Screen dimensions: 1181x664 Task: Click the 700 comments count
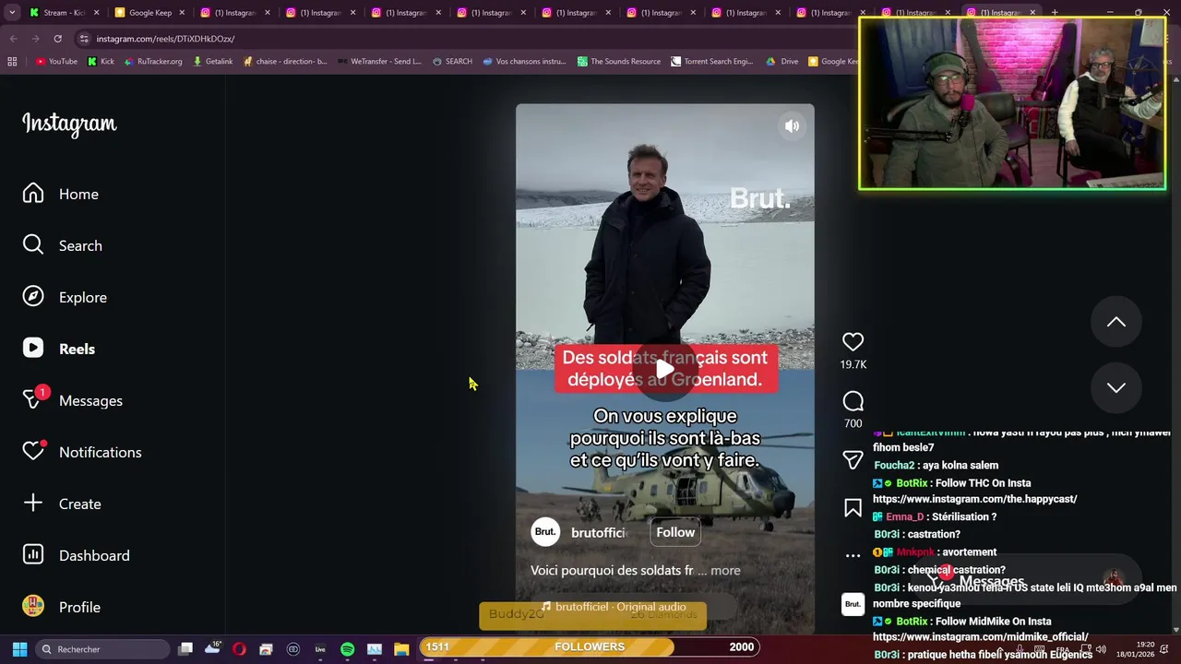(853, 423)
